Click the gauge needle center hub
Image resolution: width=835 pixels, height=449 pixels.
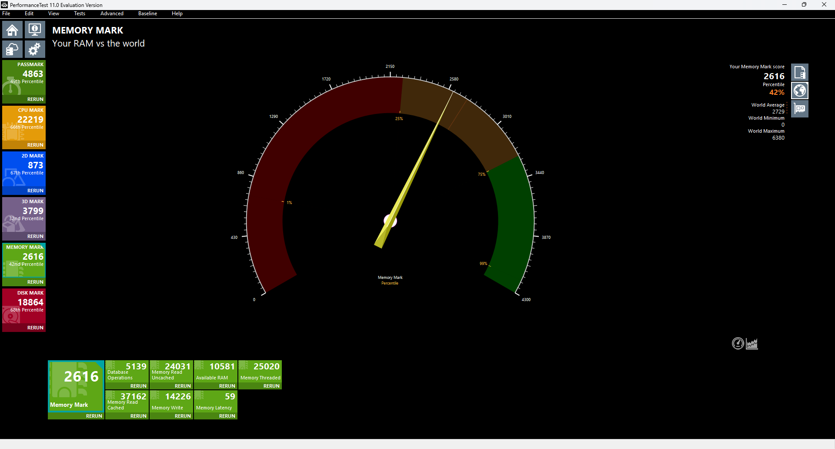point(390,221)
